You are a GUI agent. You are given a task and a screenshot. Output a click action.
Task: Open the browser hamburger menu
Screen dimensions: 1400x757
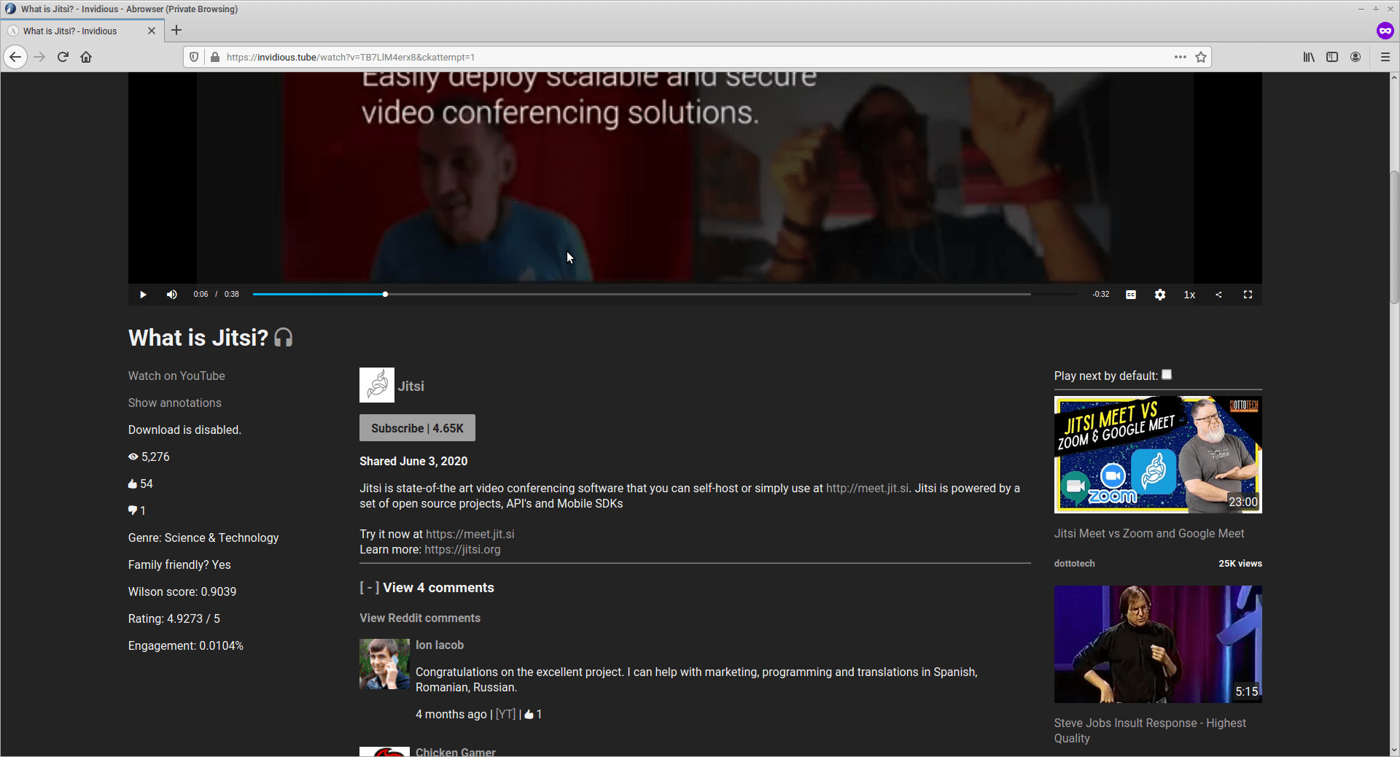click(1386, 57)
